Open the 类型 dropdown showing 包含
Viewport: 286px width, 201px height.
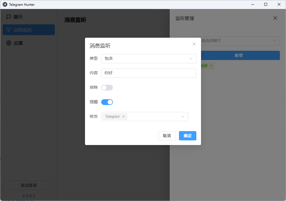(x=149, y=58)
